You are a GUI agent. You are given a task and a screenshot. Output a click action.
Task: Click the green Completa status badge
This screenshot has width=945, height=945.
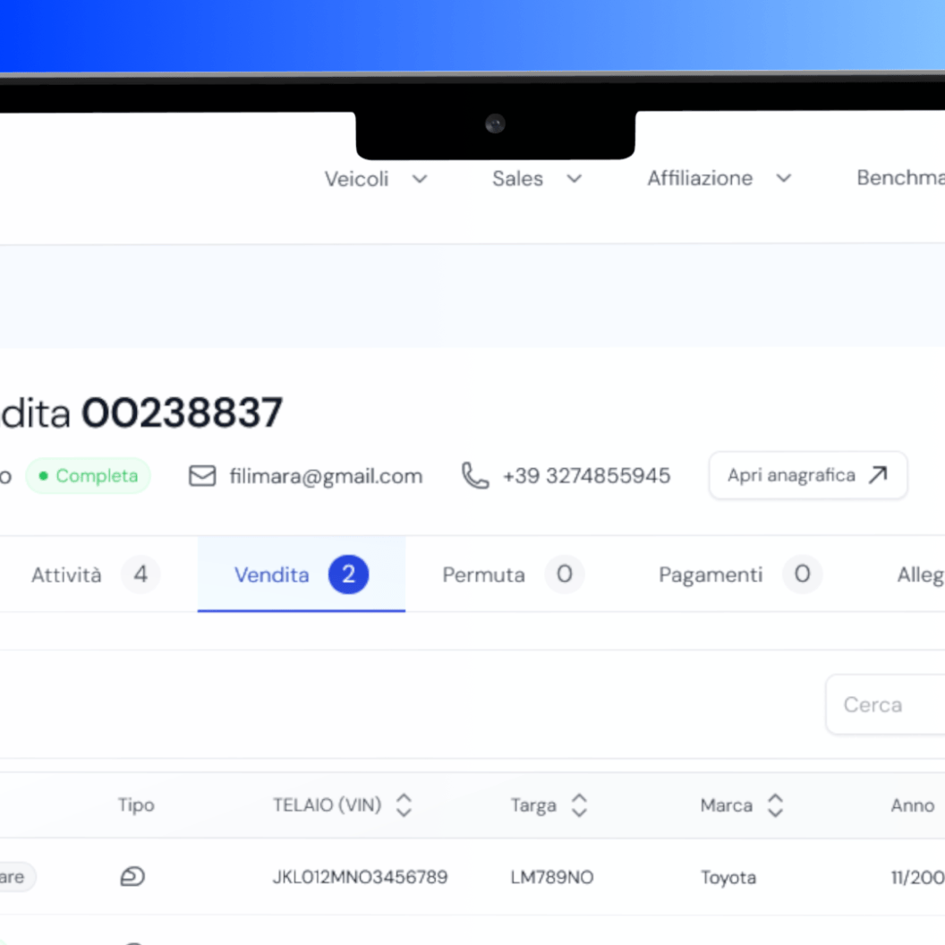[x=88, y=475]
